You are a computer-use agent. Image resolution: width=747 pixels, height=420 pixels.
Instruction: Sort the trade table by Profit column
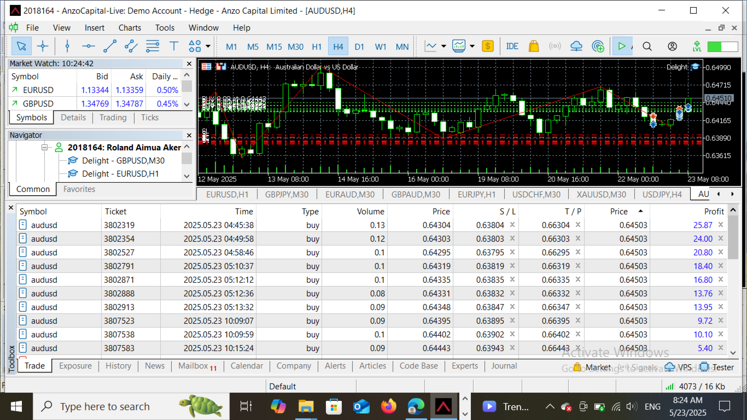tap(714, 211)
